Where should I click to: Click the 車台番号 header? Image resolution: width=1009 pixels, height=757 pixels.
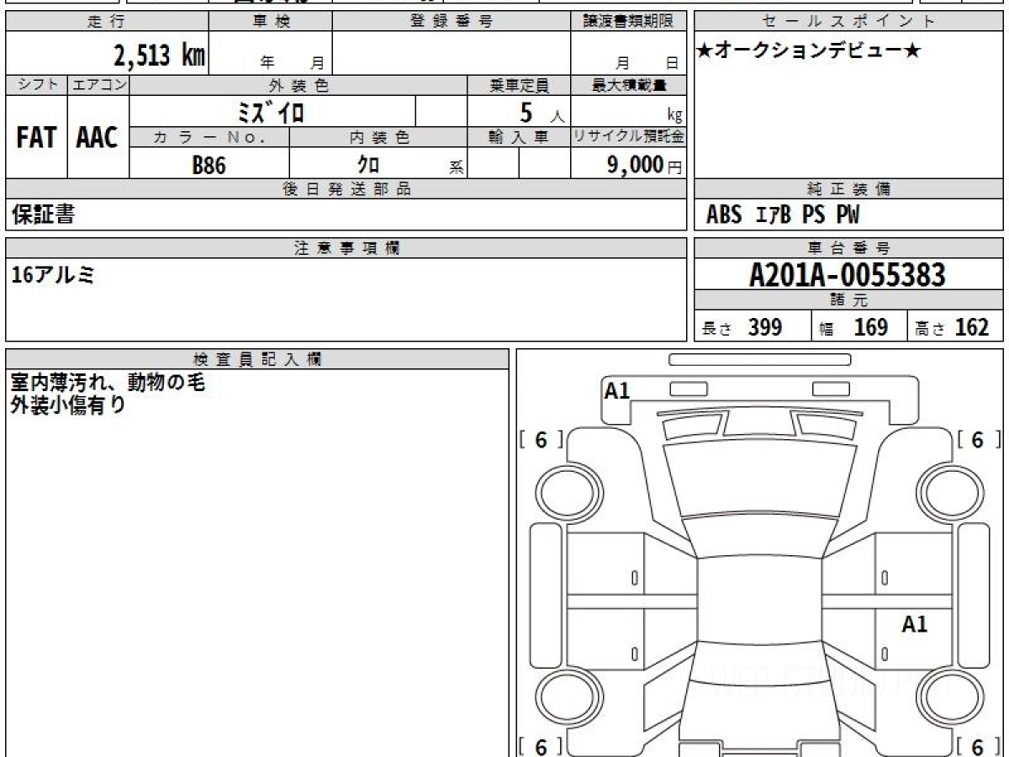[848, 248]
